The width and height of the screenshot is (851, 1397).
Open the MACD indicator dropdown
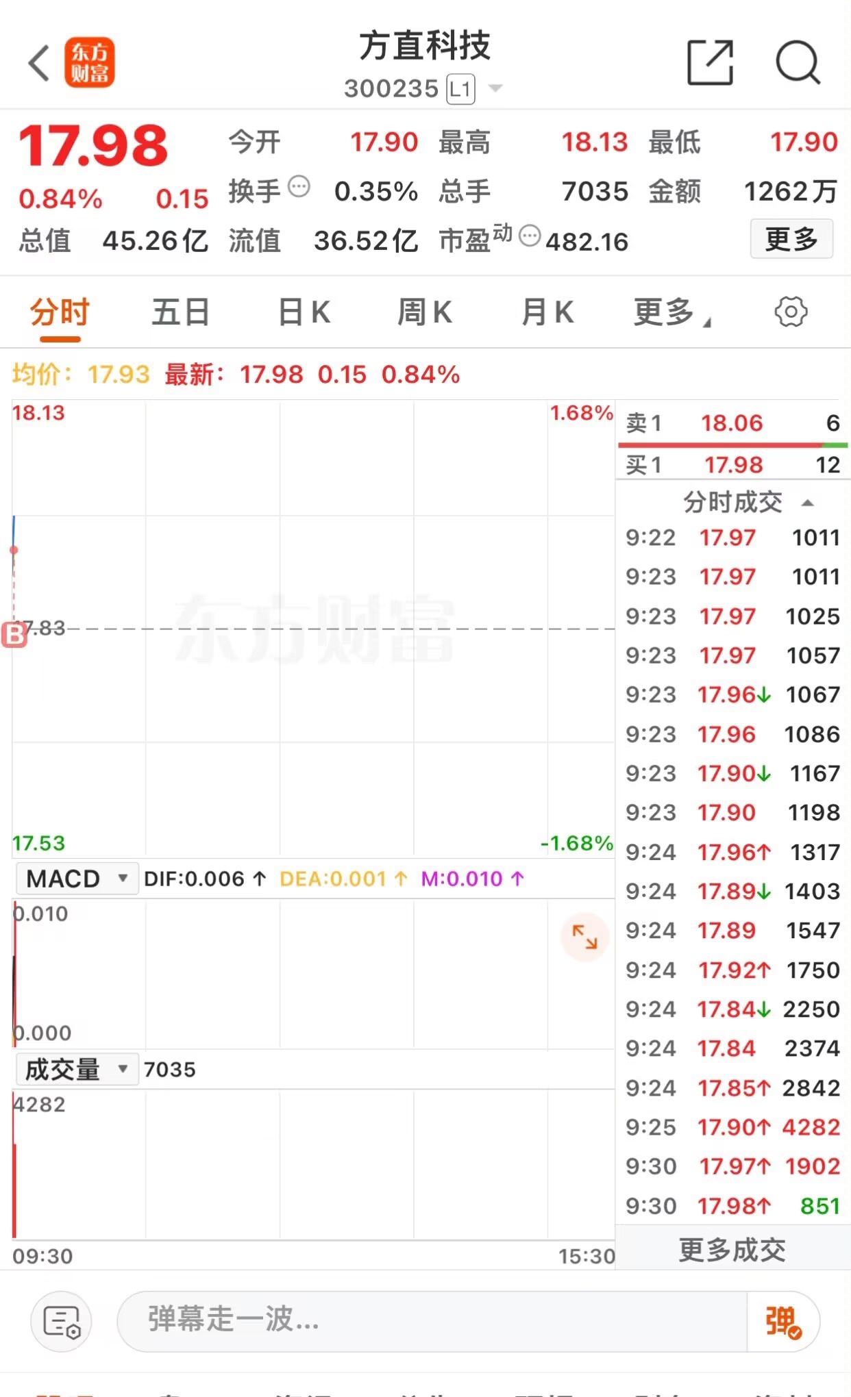(x=77, y=879)
